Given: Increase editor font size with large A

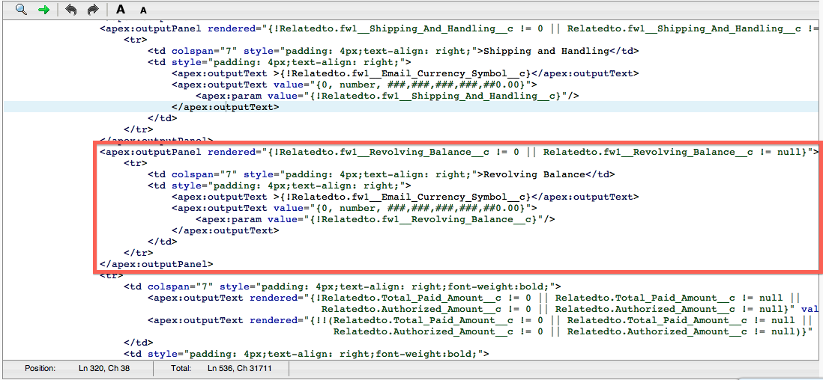Looking at the screenshot, I should 121,10.
